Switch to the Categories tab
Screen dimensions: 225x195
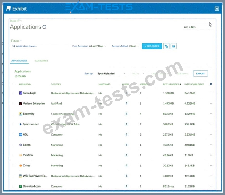[x=41, y=61]
